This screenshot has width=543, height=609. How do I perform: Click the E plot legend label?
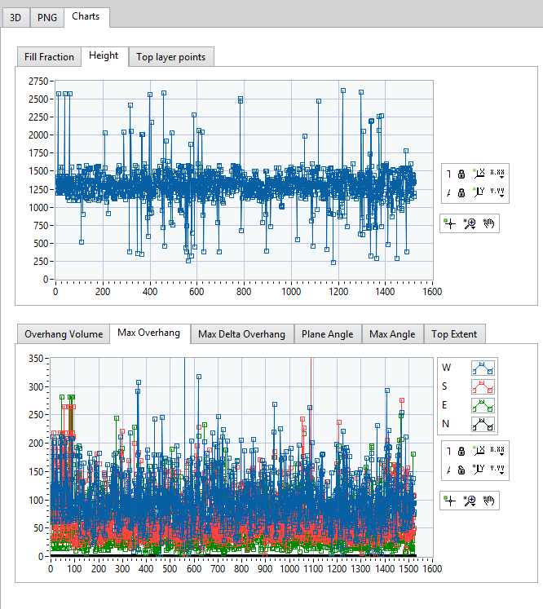point(444,405)
